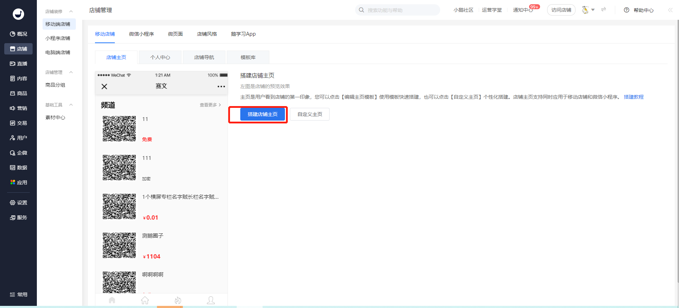Click the help question mark icon
Screen dimensions: 679x308
pos(627,10)
